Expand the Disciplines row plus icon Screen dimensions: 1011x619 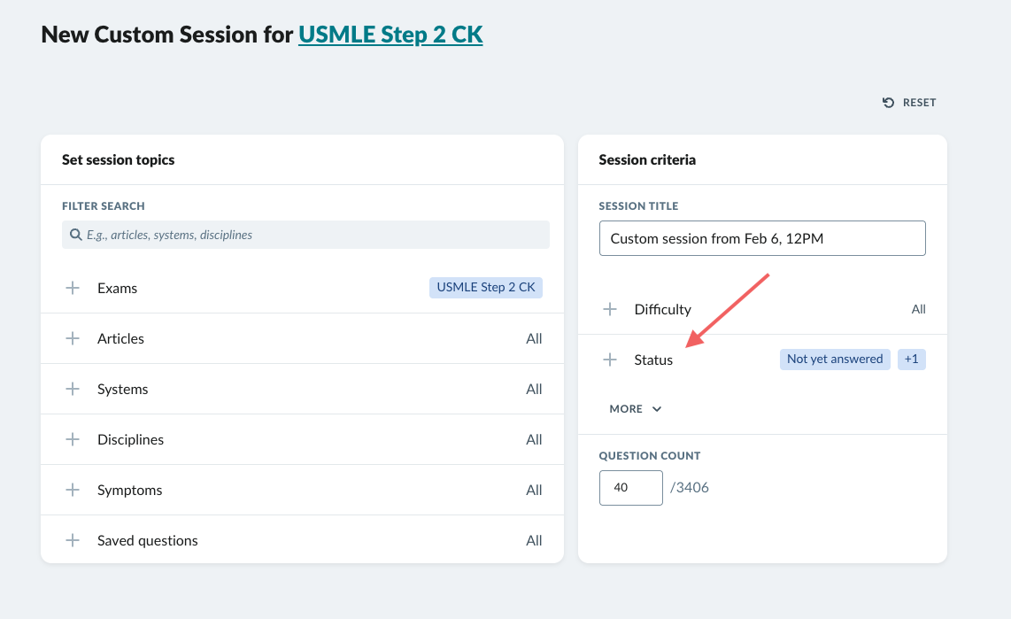pyautogui.click(x=73, y=439)
